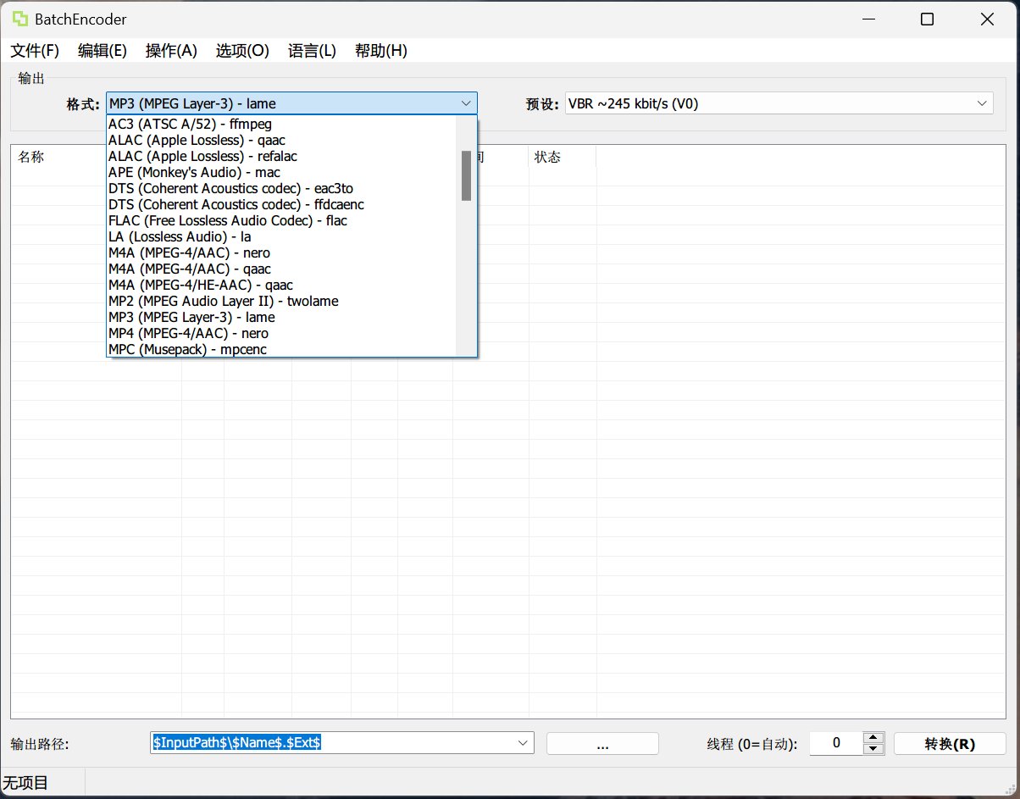
Task: Click the format list scrollbar thumb
Action: pos(466,175)
